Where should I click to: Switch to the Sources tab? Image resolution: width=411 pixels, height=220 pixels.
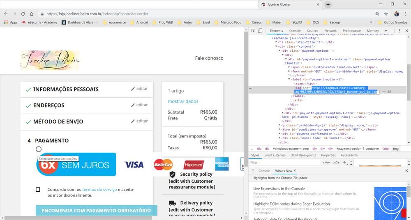[312, 31]
